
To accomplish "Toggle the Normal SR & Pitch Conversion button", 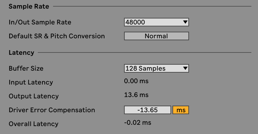I will [x=156, y=36].
